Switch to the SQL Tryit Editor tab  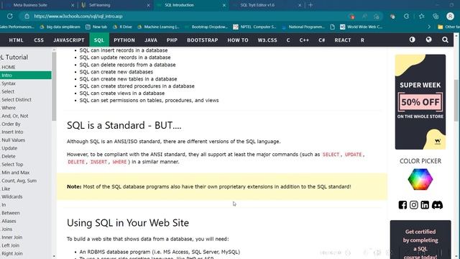[267, 5]
